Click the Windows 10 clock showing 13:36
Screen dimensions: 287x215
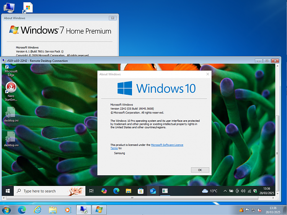point(266,191)
